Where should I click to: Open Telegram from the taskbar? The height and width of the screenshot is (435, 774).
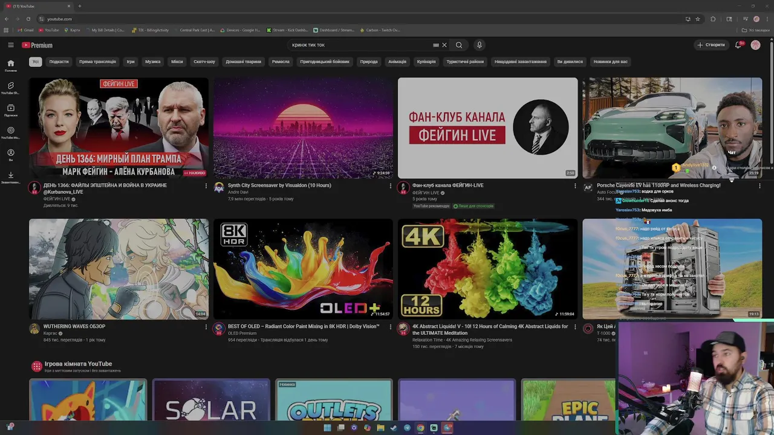[407, 428]
